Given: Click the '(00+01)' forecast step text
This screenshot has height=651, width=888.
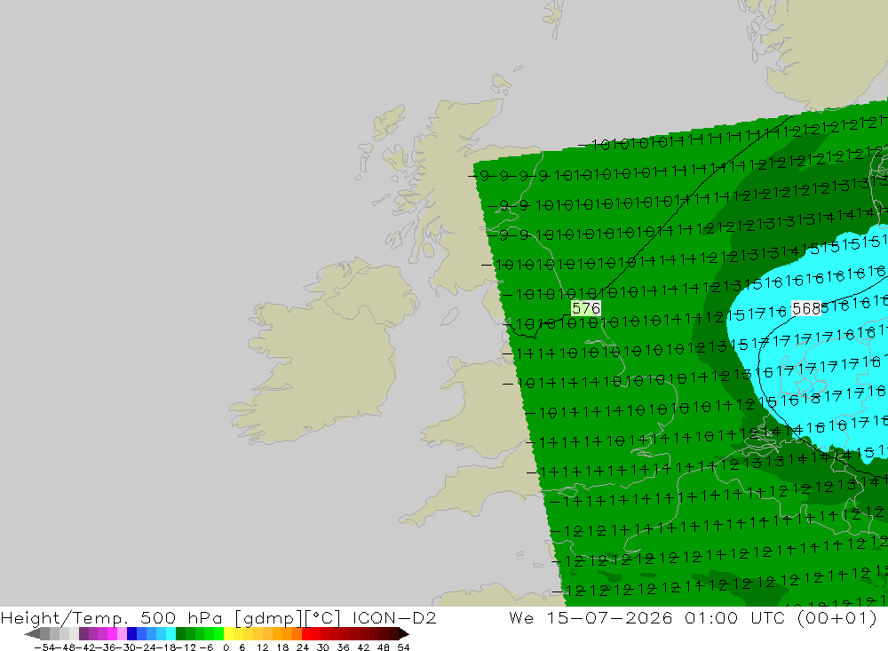Looking at the screenshot, I should (x=837, y=617).
